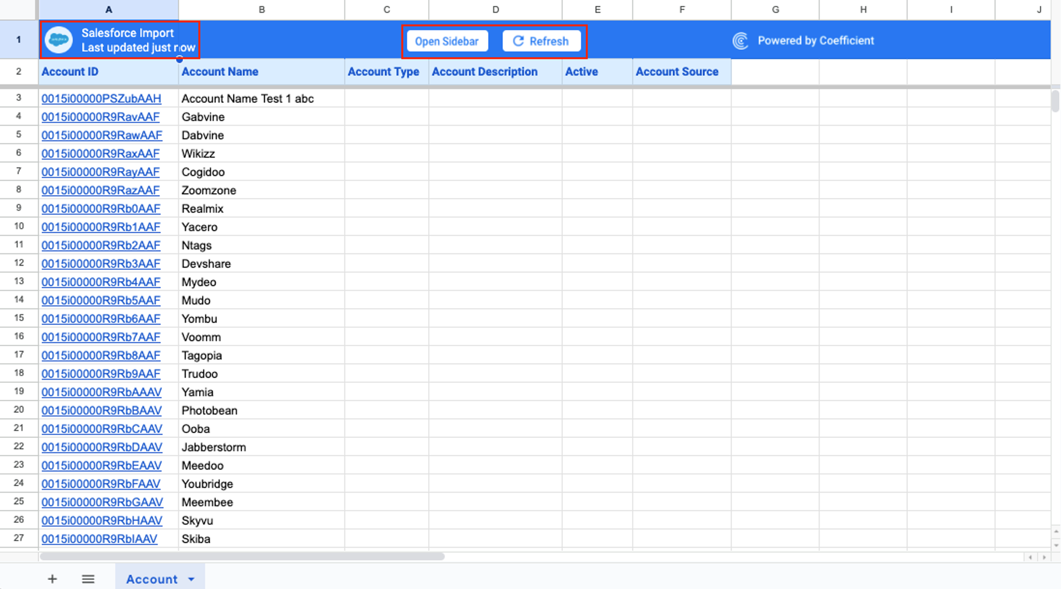This screenshot has height=589, width=1061.
Task: Select the Yacero cell
Action: tap(262, 227)
